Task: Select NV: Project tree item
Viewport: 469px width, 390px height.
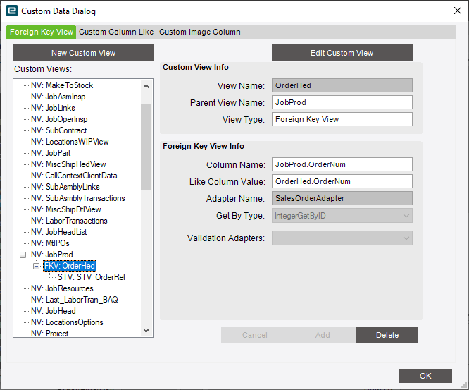Action: click(x=50, y=333)
